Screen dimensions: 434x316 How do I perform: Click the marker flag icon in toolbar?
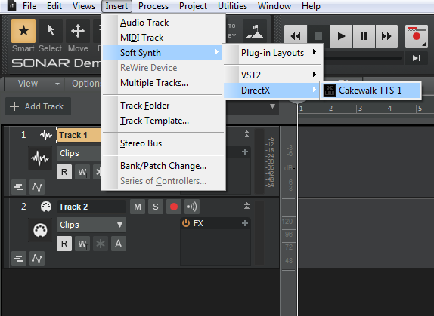(x=254, y=31)
